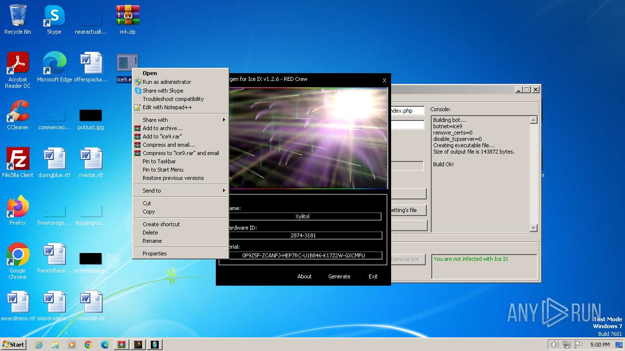Choose Troubleshoot compatibility

pos(181,99)
